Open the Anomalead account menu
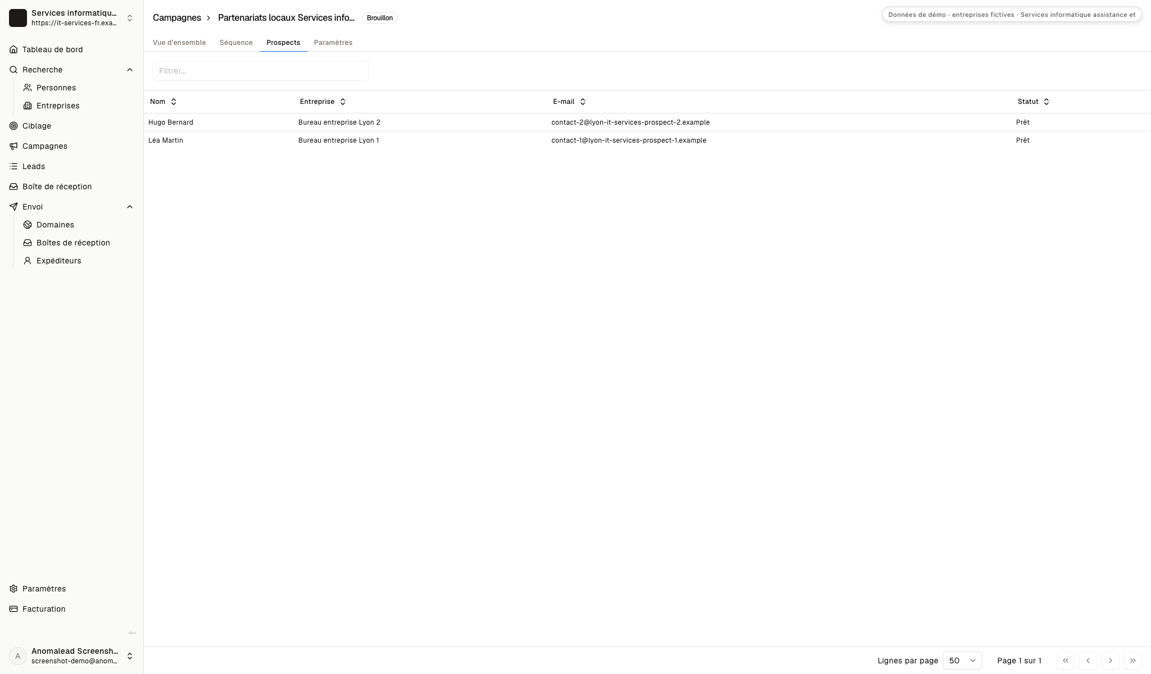The height and width of the screenshot is (674, 1151). [x=71, y=656]
